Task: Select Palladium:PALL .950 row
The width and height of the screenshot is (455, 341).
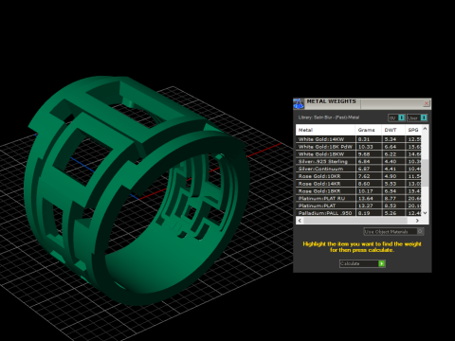Action: tap(358, 213)
